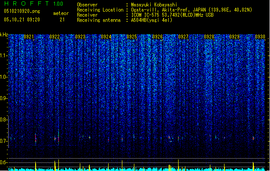The image size is (270, 171).
Task: Click the 0927 time marker
Action: click(x=183, y=37)
